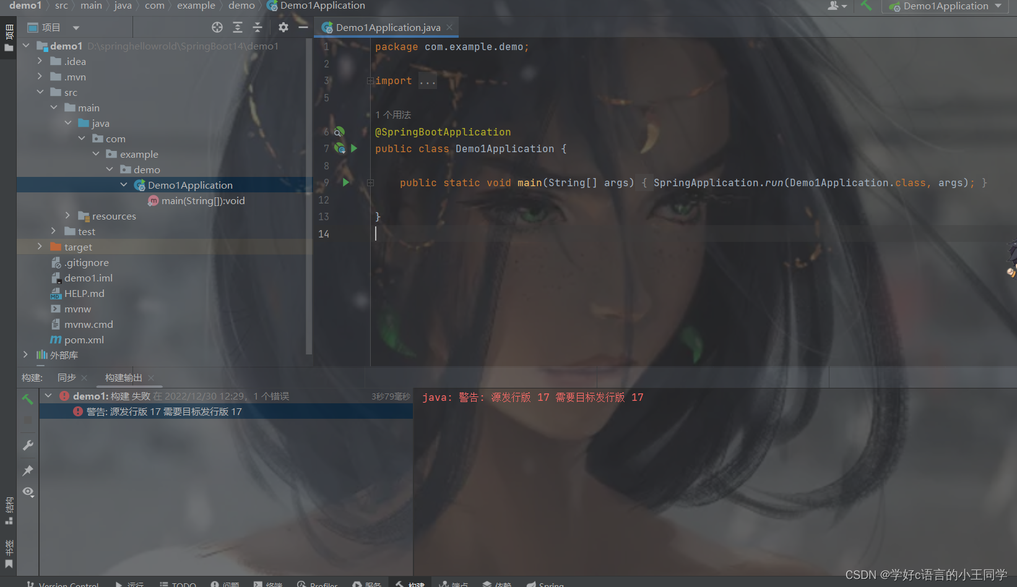Open the Spring tool window

click(545, 583)
